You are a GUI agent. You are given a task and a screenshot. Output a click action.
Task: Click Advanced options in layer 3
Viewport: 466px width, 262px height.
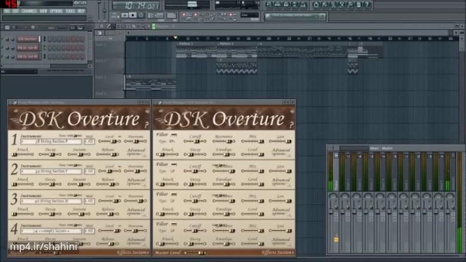pos(137,212)
